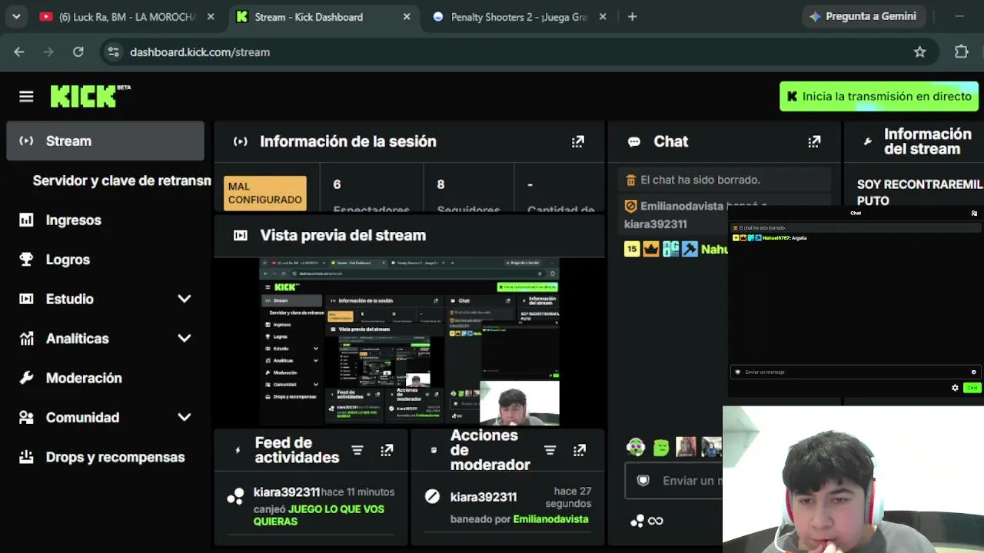Screen dimensions: 984x553
Task: Click the viewer count value 6
Action: coord(337,184)
